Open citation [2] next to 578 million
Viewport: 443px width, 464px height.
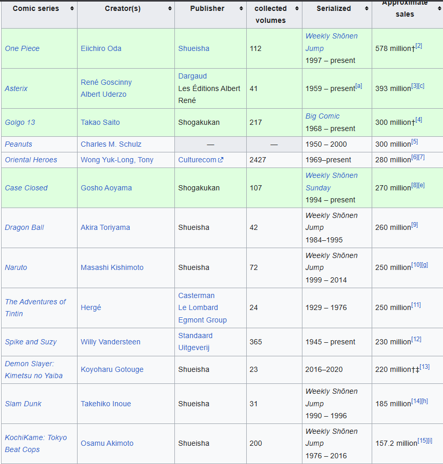(419, 46)
